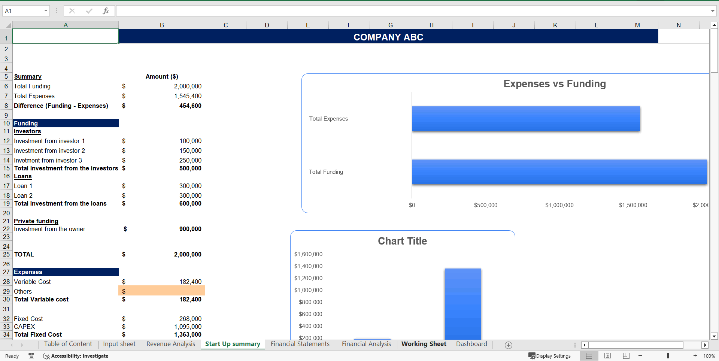Click the Total Funding bar in chart
Viewport: 719px width, 361px height.
(559, 172)
